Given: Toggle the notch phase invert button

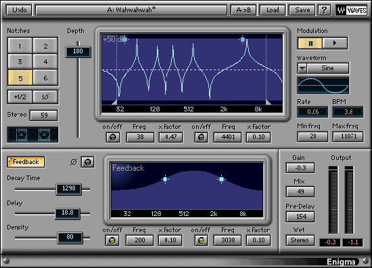Looking at the screenshot, I should point(45,97).
